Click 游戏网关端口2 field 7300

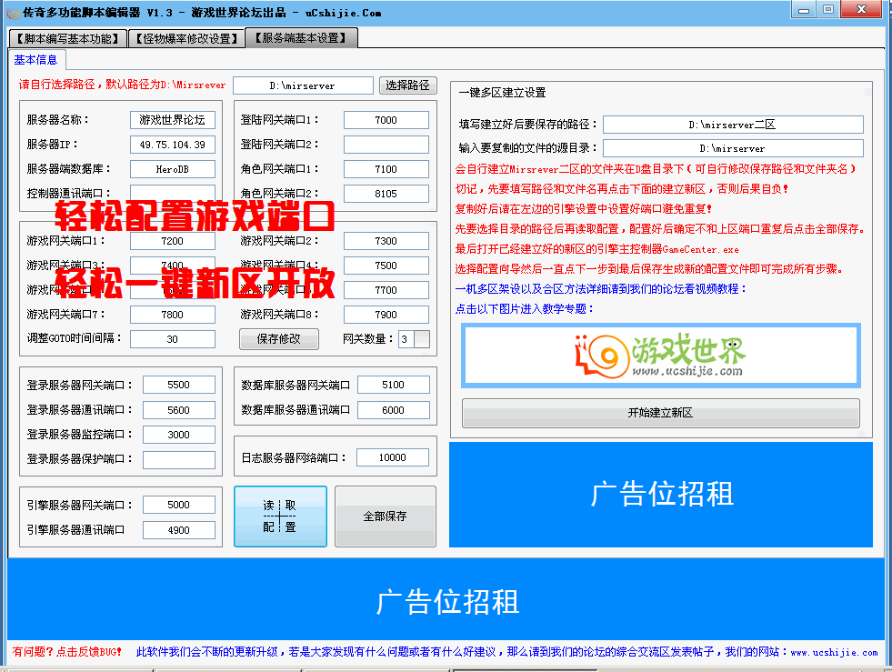386,241
